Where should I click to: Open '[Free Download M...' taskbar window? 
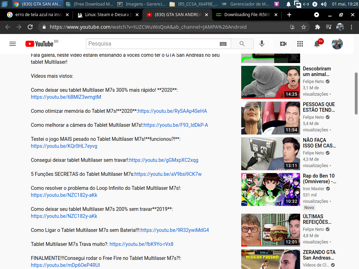[x=89, y=4]
